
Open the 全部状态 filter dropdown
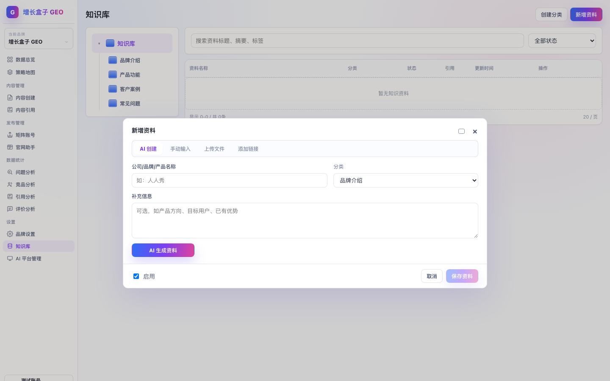tap(562, 41)
